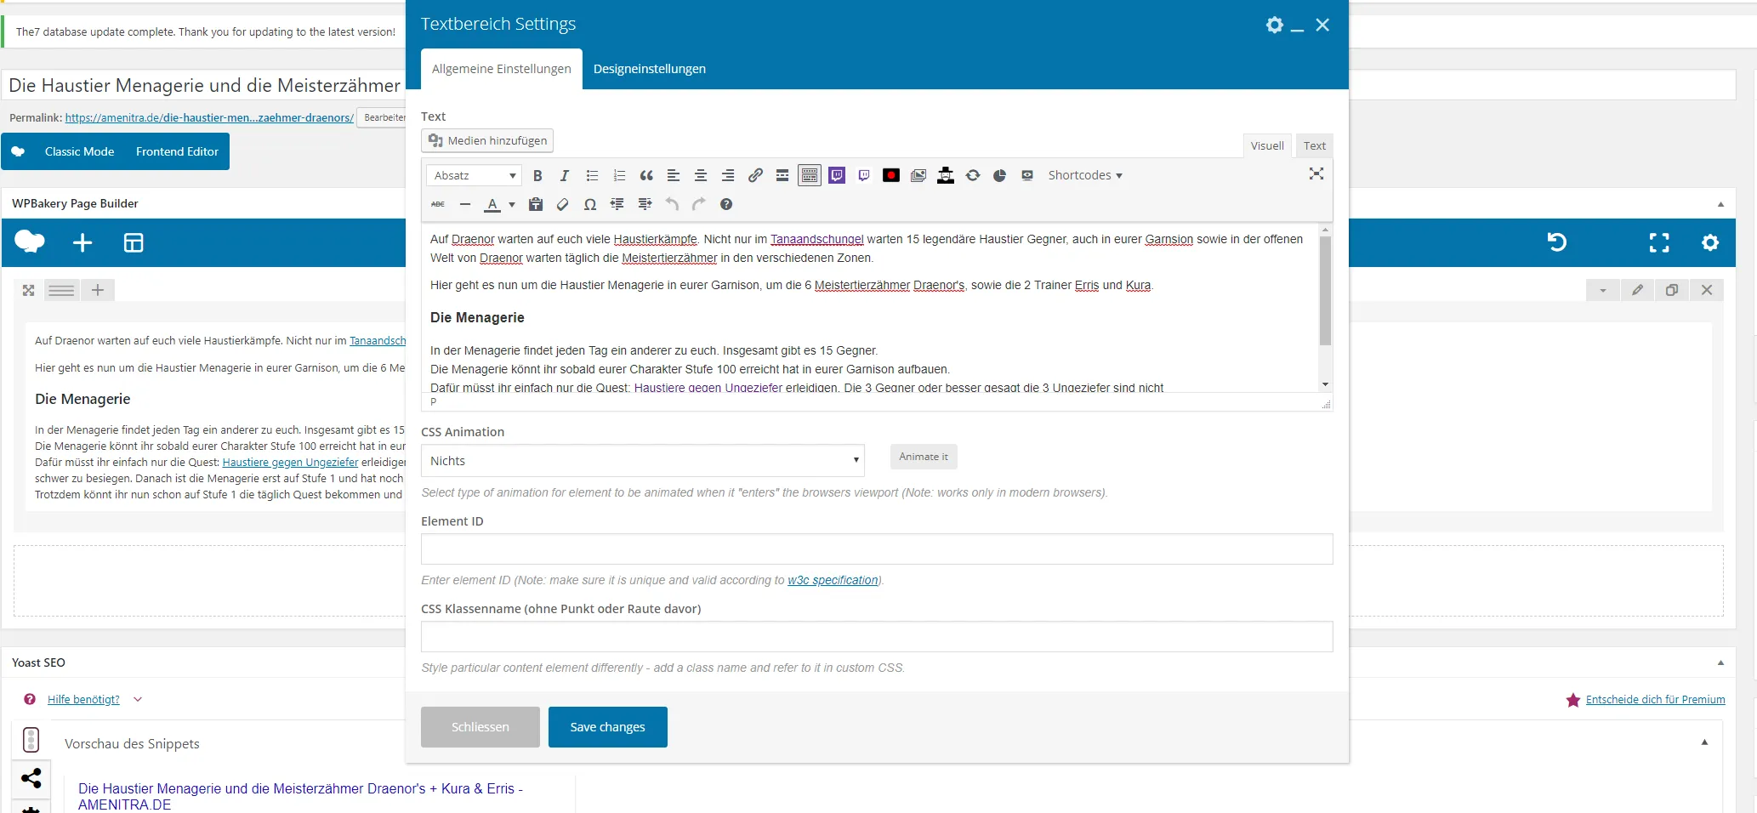The width and height of the screenshot is (1757, 813).
Task: Insert the read more tag
Action: [x=782, y=175]
